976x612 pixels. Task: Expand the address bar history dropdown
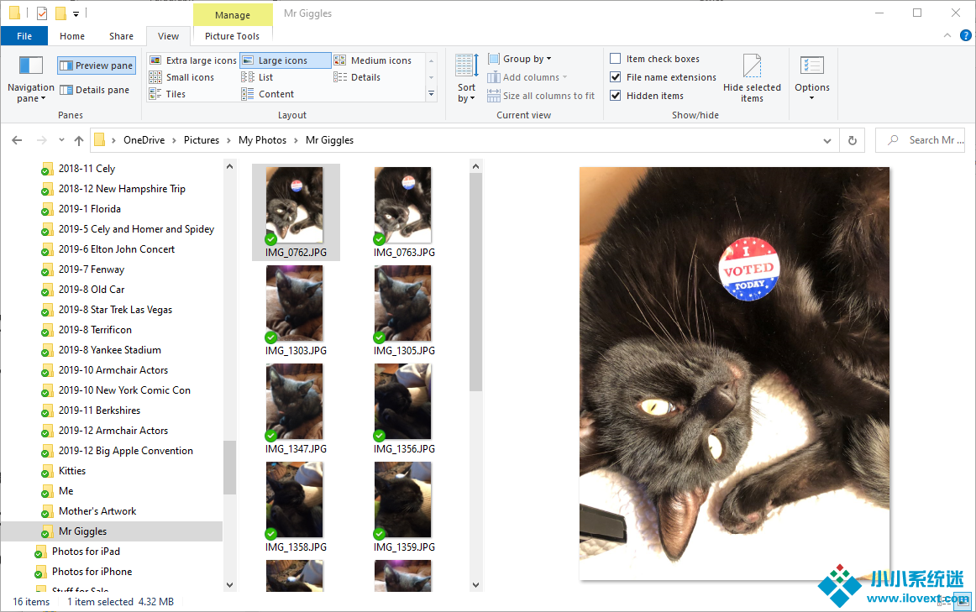click(827, 140)
